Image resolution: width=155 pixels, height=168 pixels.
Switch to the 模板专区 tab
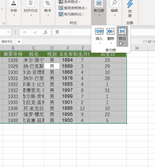coord(7,41)
